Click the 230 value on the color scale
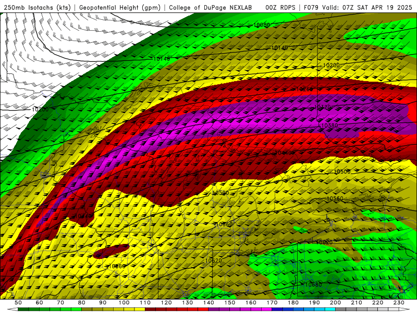 pos(399,303)
